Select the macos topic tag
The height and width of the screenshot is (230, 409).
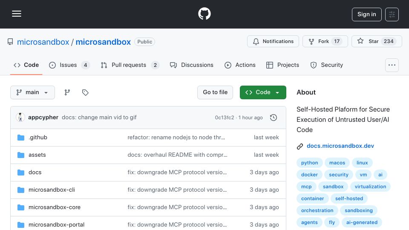tap(337, 163)
